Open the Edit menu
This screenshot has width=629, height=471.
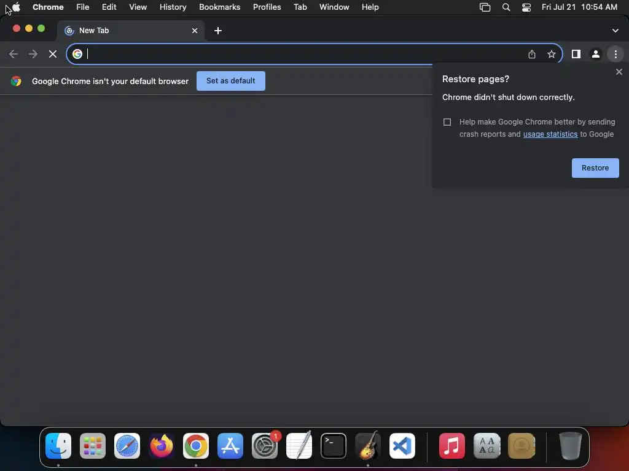click(x=109, y=7)
